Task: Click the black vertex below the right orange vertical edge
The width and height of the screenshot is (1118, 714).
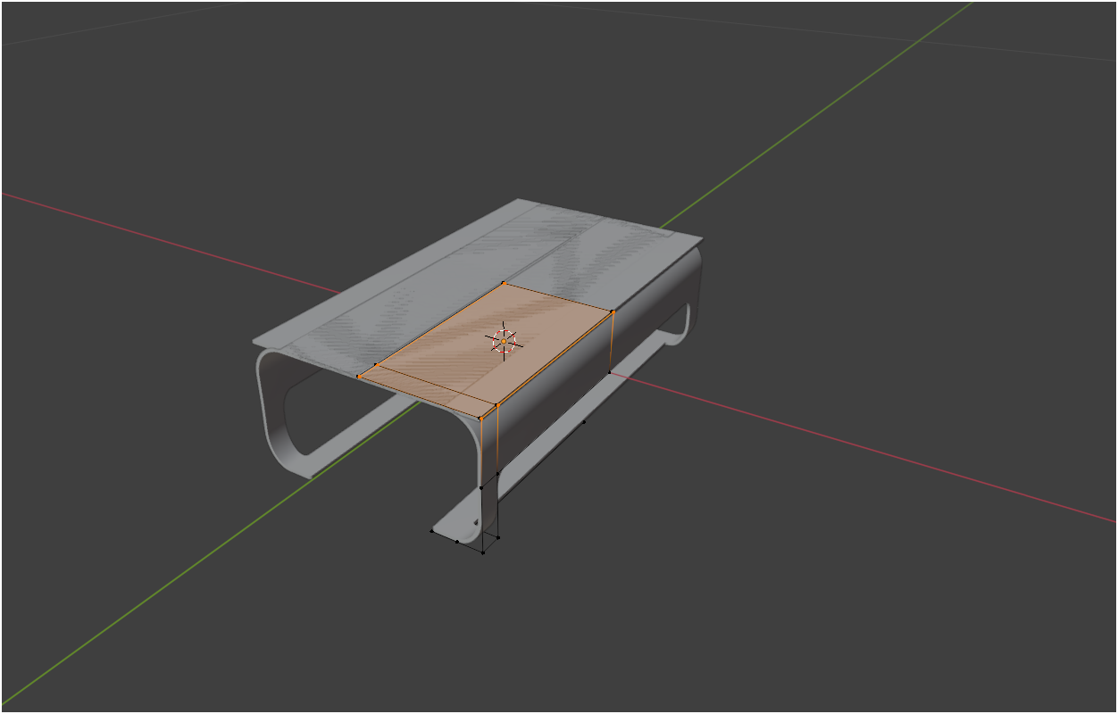Action: (x=610, y=371)
